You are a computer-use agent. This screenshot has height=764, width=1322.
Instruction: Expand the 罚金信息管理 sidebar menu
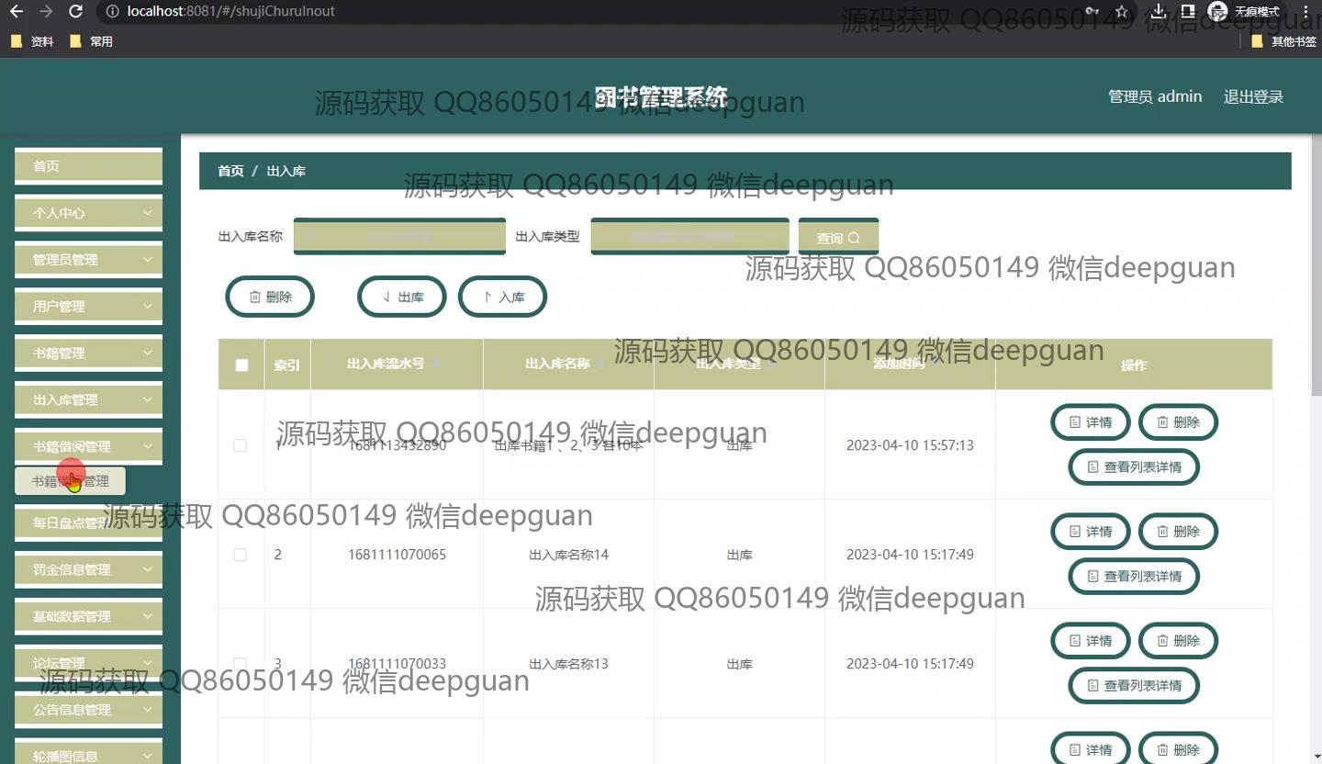88,569
